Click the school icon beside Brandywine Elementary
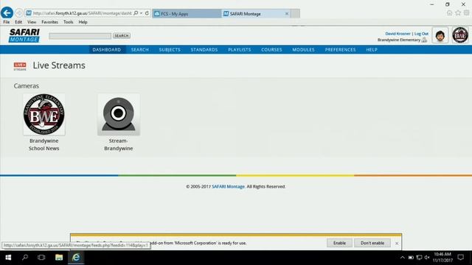Image resolution: width=472 pixels, height=265 pixels. [424, 40]
